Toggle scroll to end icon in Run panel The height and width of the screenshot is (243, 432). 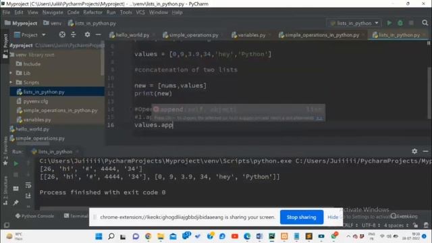pos(28,196)
